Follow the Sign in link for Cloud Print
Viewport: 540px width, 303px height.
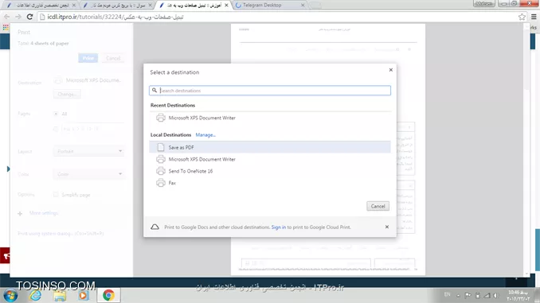(278, 227)
